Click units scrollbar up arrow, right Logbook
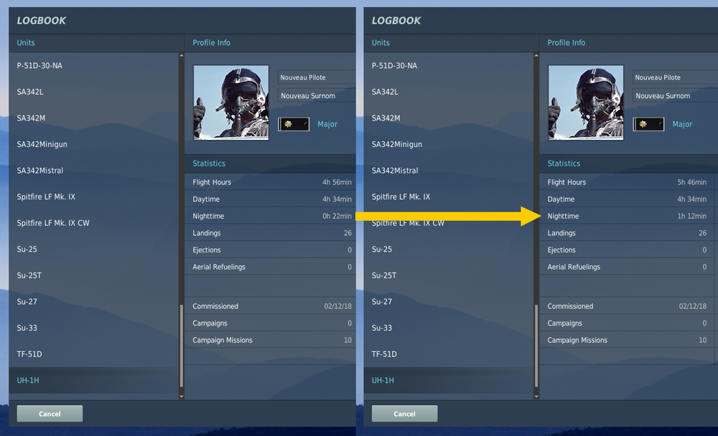This screenshot has height=436, width=718. tap(536, 55)
